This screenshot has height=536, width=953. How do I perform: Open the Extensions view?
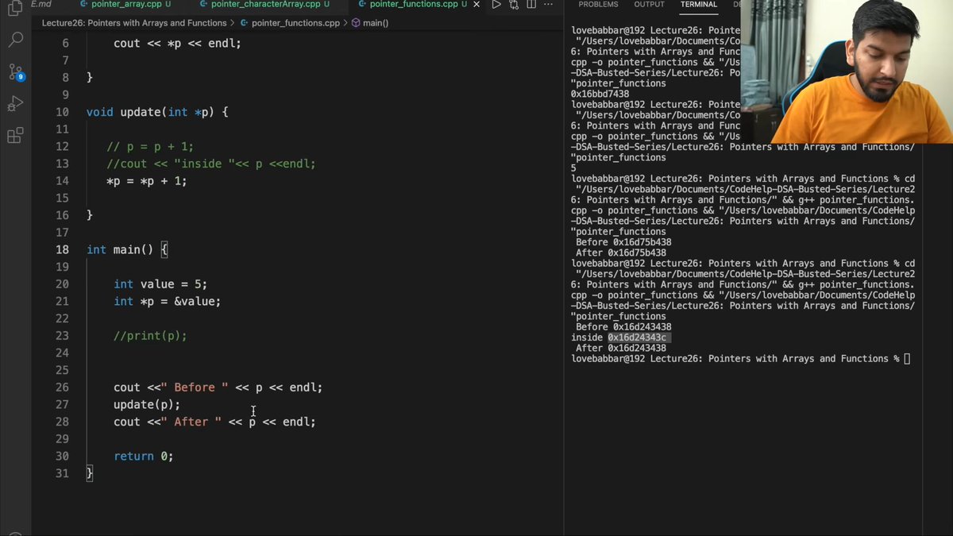(x=14, y=136)
